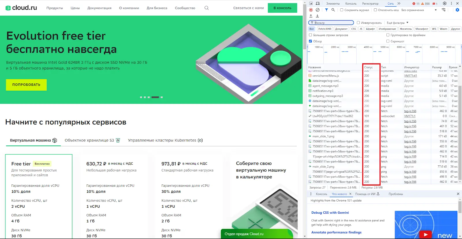462x239 pixels.
Task: Filter requests by 'Изображение' type
Action: 387,29
